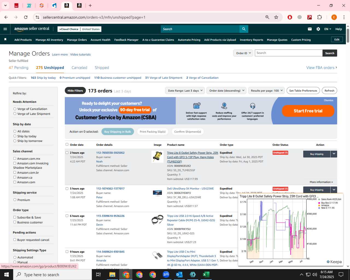
Task: Open vCloud Choice United States account switcher
Action: 79,29
